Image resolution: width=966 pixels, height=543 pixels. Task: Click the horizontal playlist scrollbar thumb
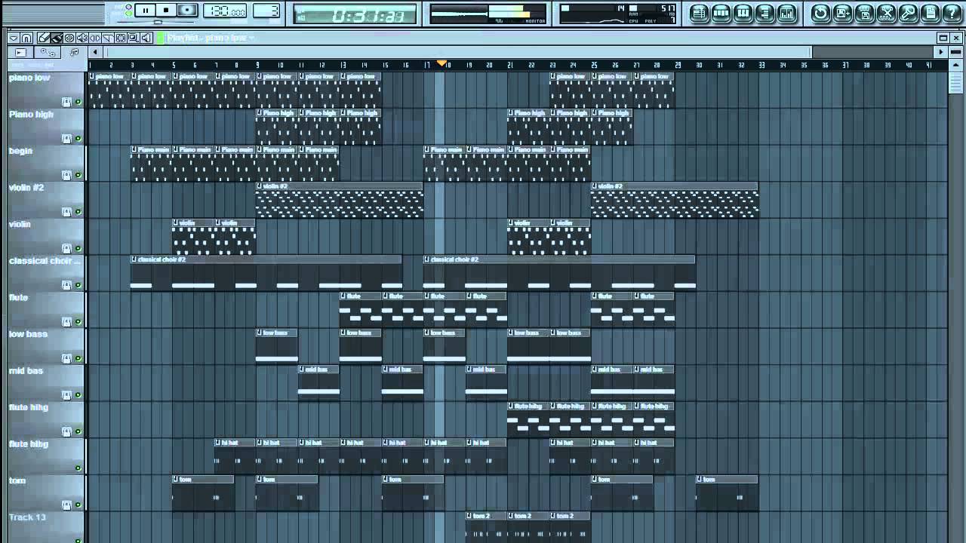point(459,52)
